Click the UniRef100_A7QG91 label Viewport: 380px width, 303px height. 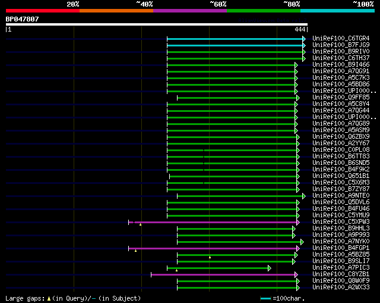(341, 71)
